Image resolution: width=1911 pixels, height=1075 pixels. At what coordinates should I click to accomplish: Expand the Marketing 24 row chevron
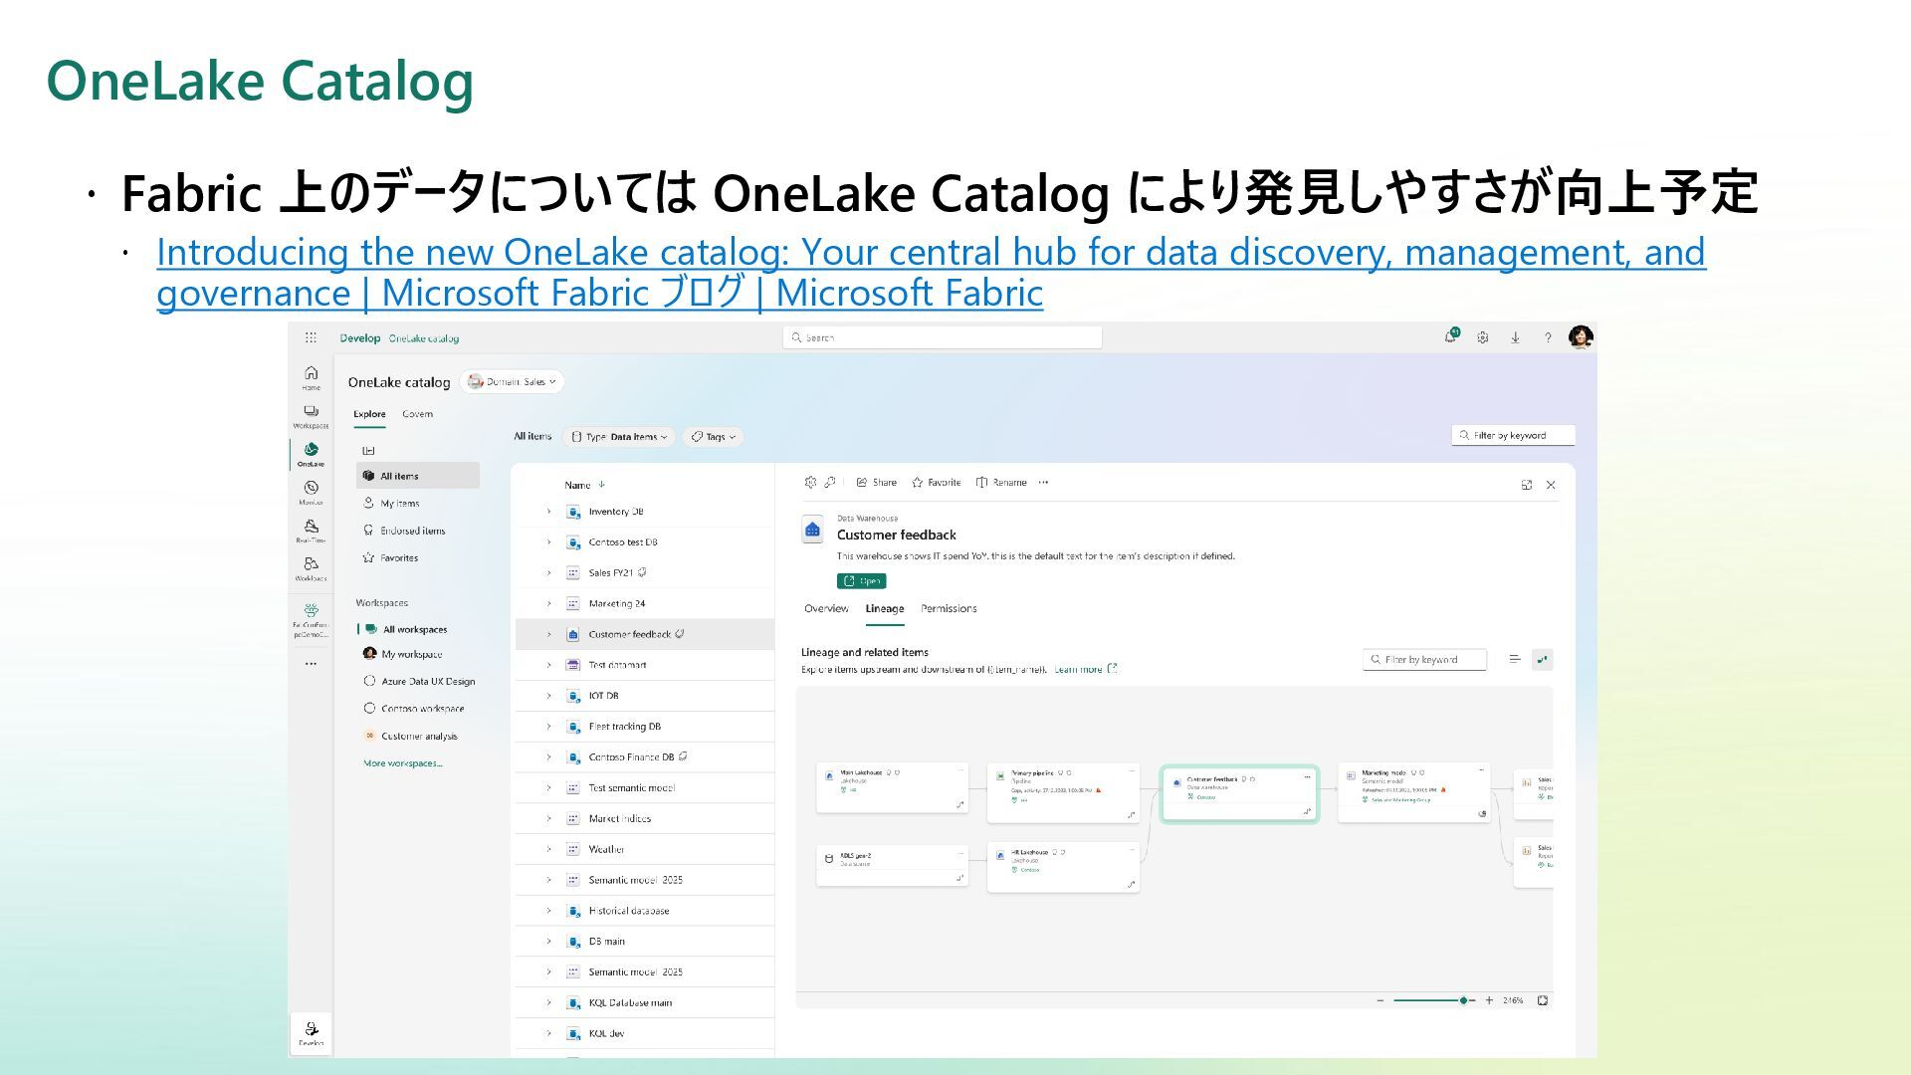coord(548,604)
